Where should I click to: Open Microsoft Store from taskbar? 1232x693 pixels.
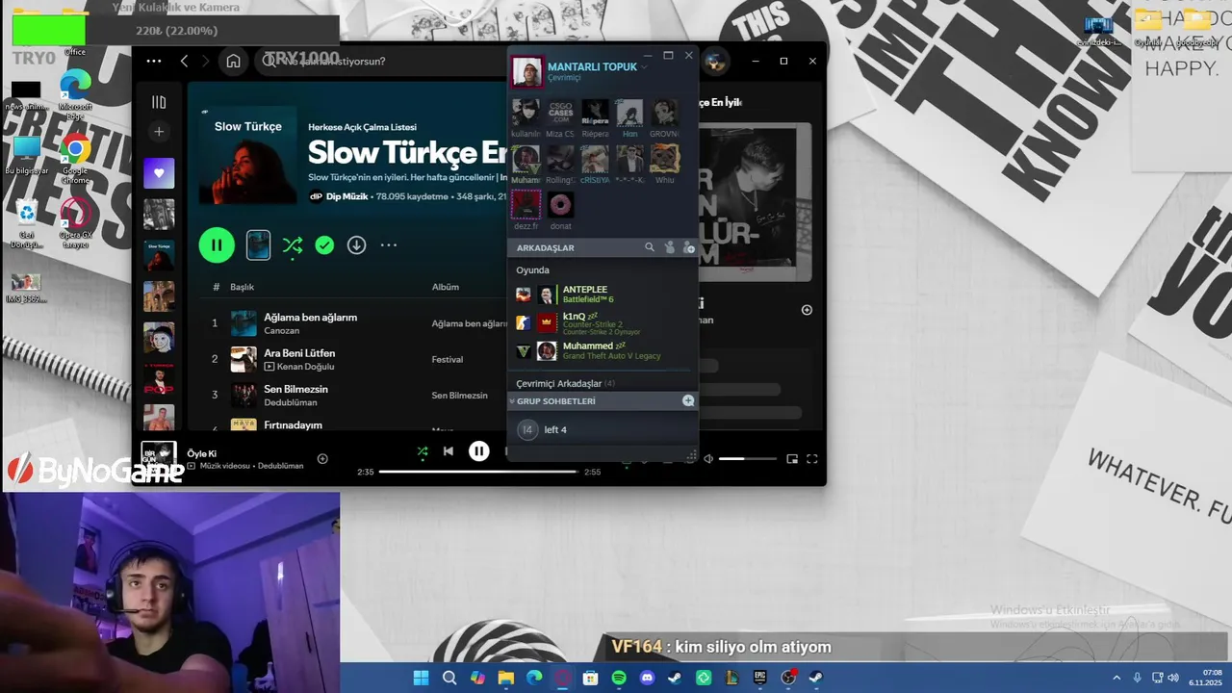590,678
